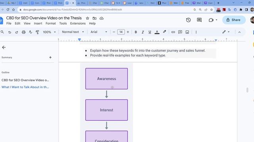The image size is (254, 142).
Task: Open more toolbar options
Action: tap(196, 32)
